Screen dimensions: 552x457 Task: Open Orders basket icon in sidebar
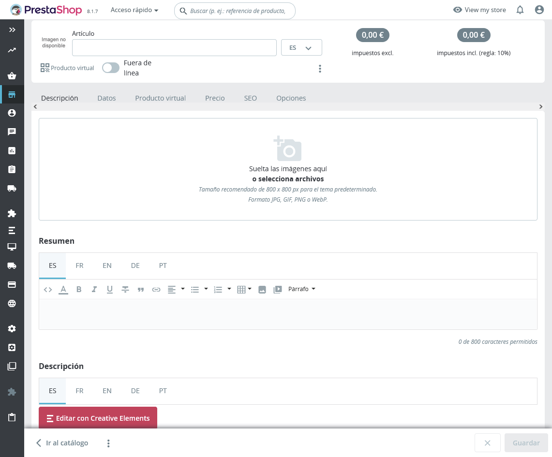point(12,75)
